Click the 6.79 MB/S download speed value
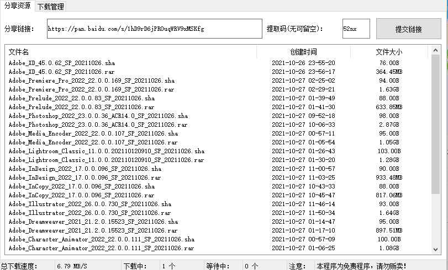 [x=72, y=266]
